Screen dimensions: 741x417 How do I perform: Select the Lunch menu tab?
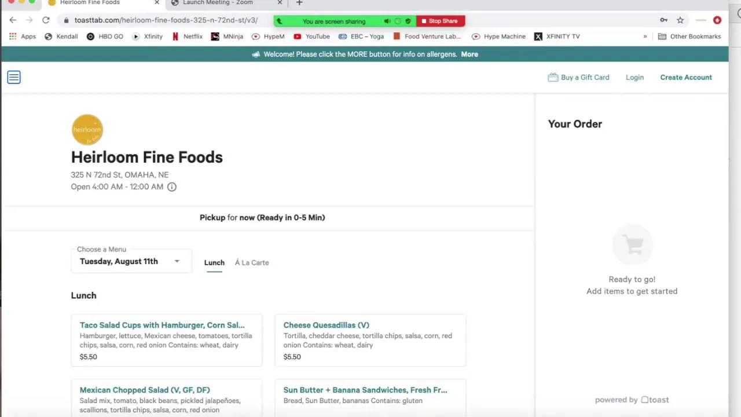pos(214,263)
